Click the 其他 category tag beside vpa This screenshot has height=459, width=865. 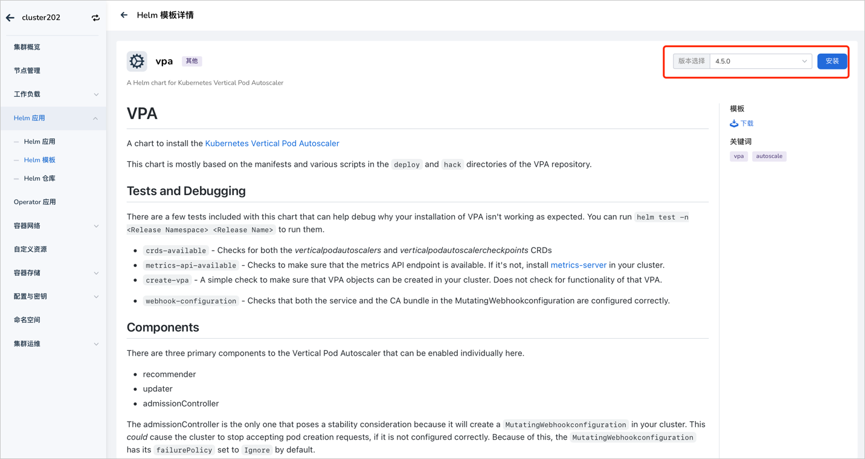tap(191, 61)
